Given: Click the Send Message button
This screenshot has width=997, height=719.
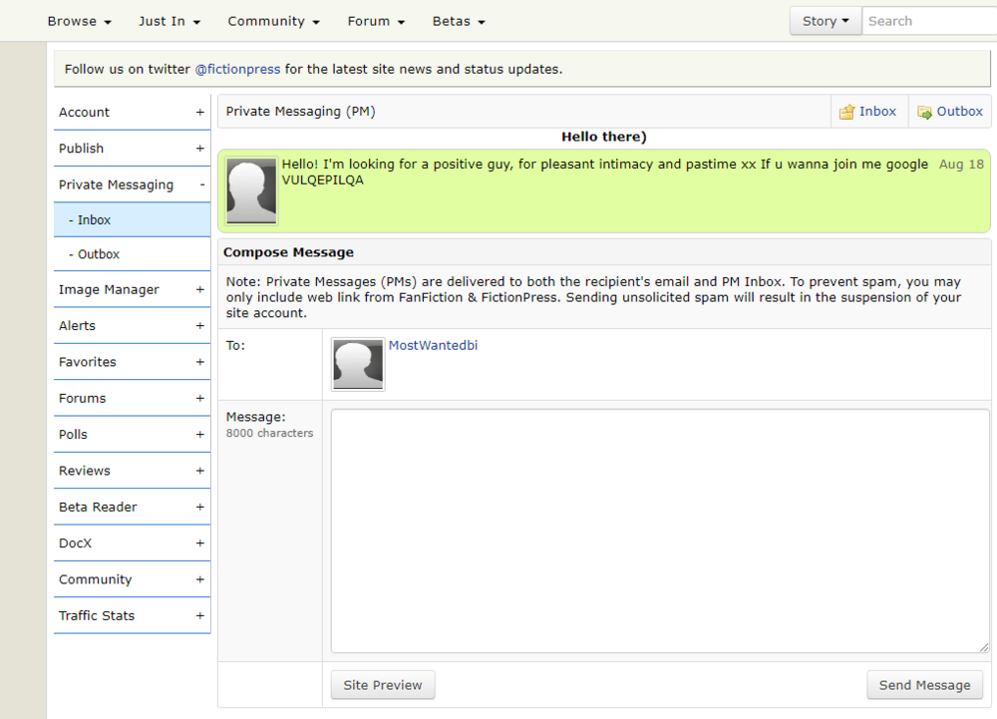Looking at the screenshot, I should pyautogui.click(x=924, y=685).
